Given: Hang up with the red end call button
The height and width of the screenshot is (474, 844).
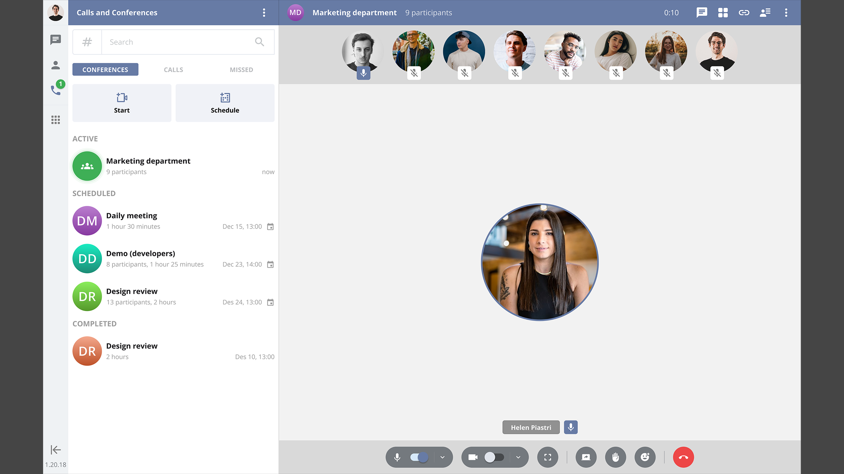Looking at the screenshot, I should pyautogui.click(x=683, y=457).
